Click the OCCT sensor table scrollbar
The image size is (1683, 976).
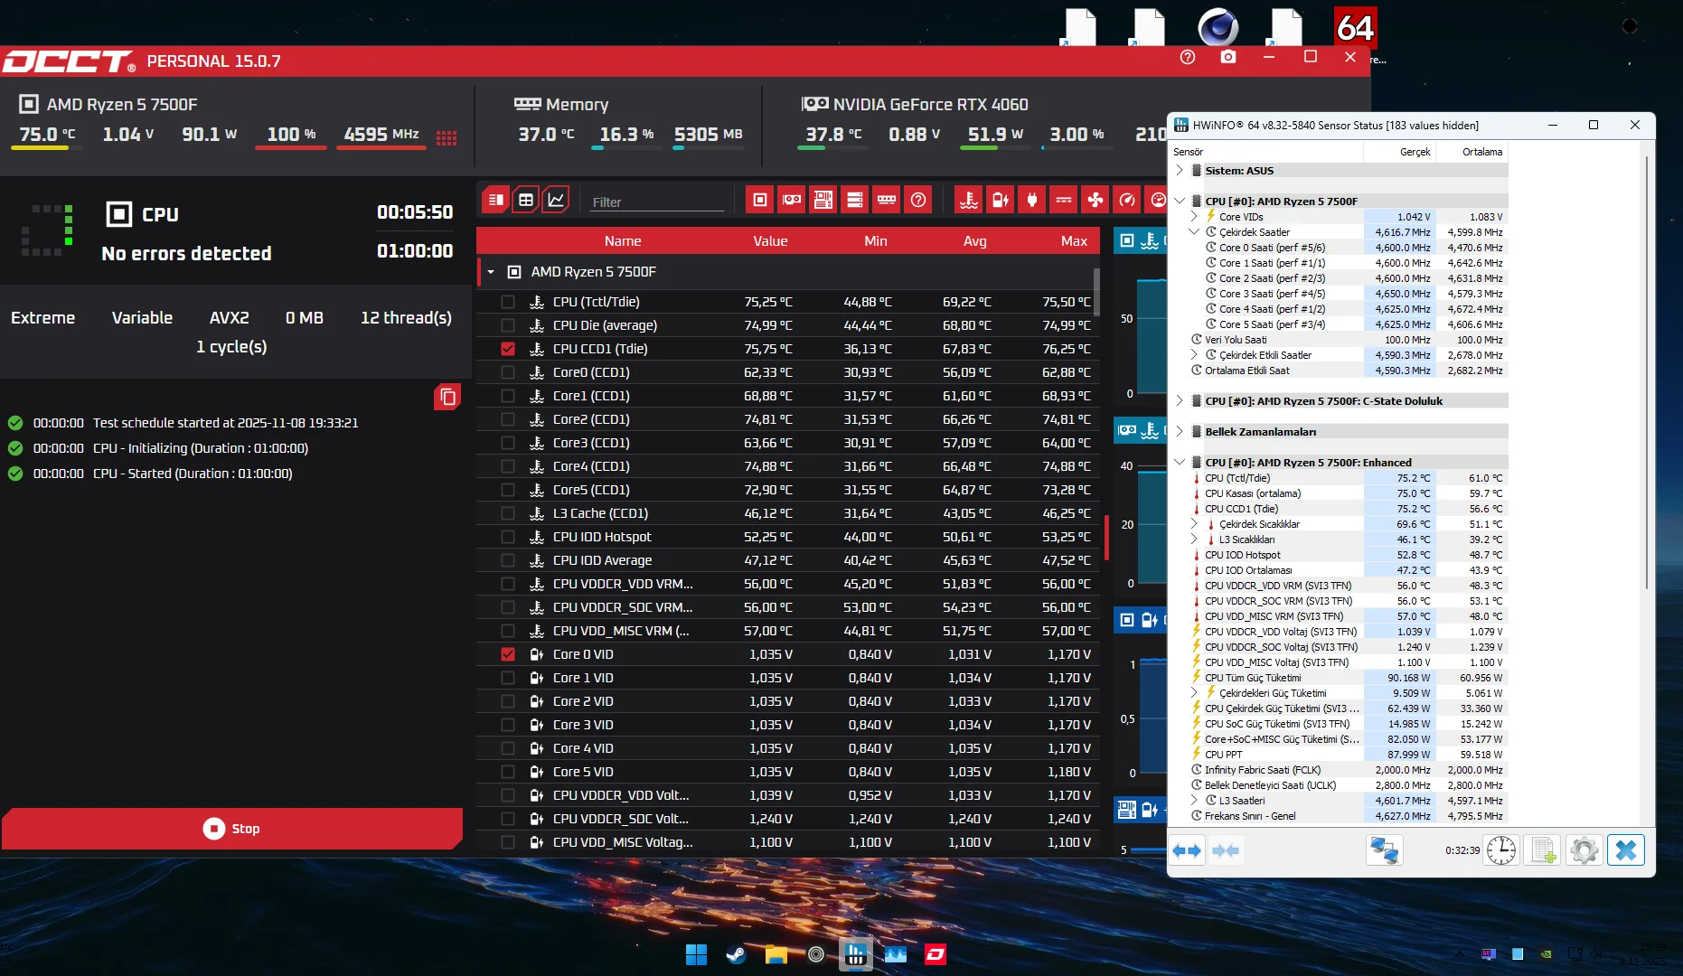1096,291
